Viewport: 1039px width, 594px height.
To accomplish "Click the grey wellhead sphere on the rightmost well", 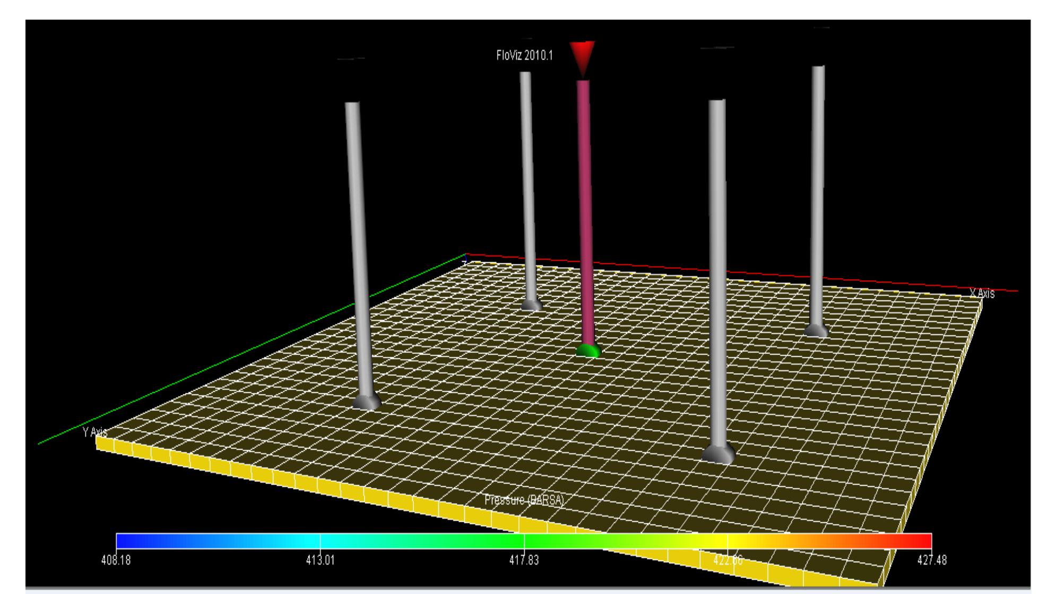I will pos(817,330).
